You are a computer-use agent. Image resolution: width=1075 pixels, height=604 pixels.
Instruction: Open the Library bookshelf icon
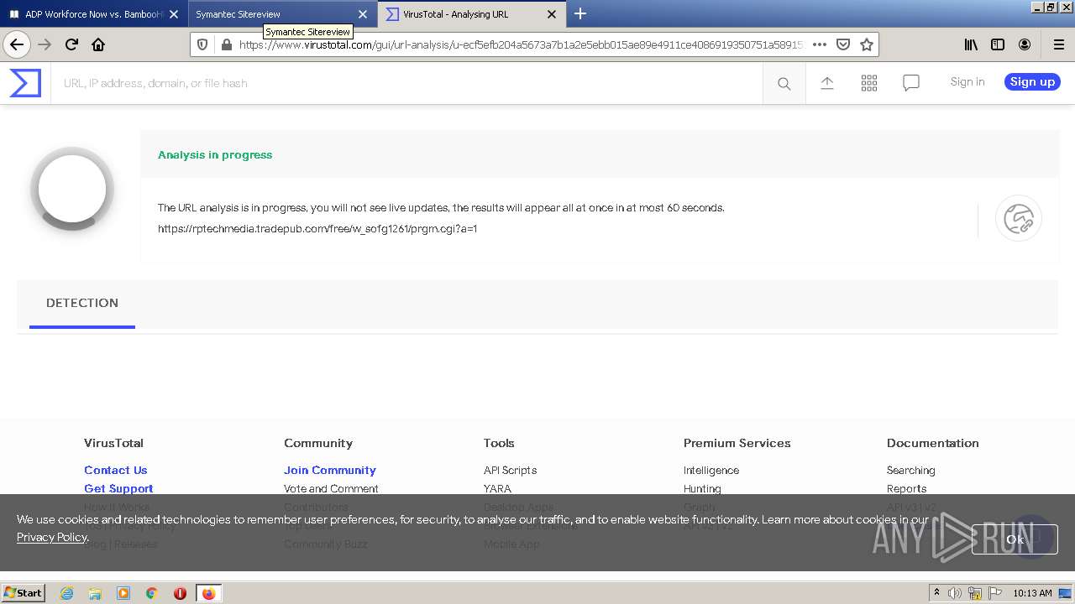tap(971, 44)
